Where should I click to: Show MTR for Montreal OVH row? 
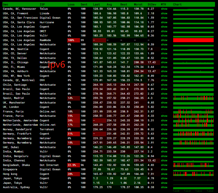pos(164,80)
